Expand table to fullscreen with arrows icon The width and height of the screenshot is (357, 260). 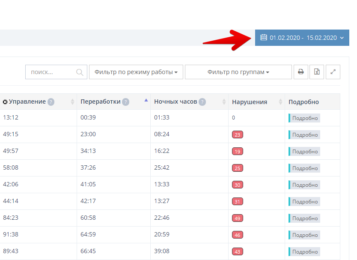click(333, 72)
